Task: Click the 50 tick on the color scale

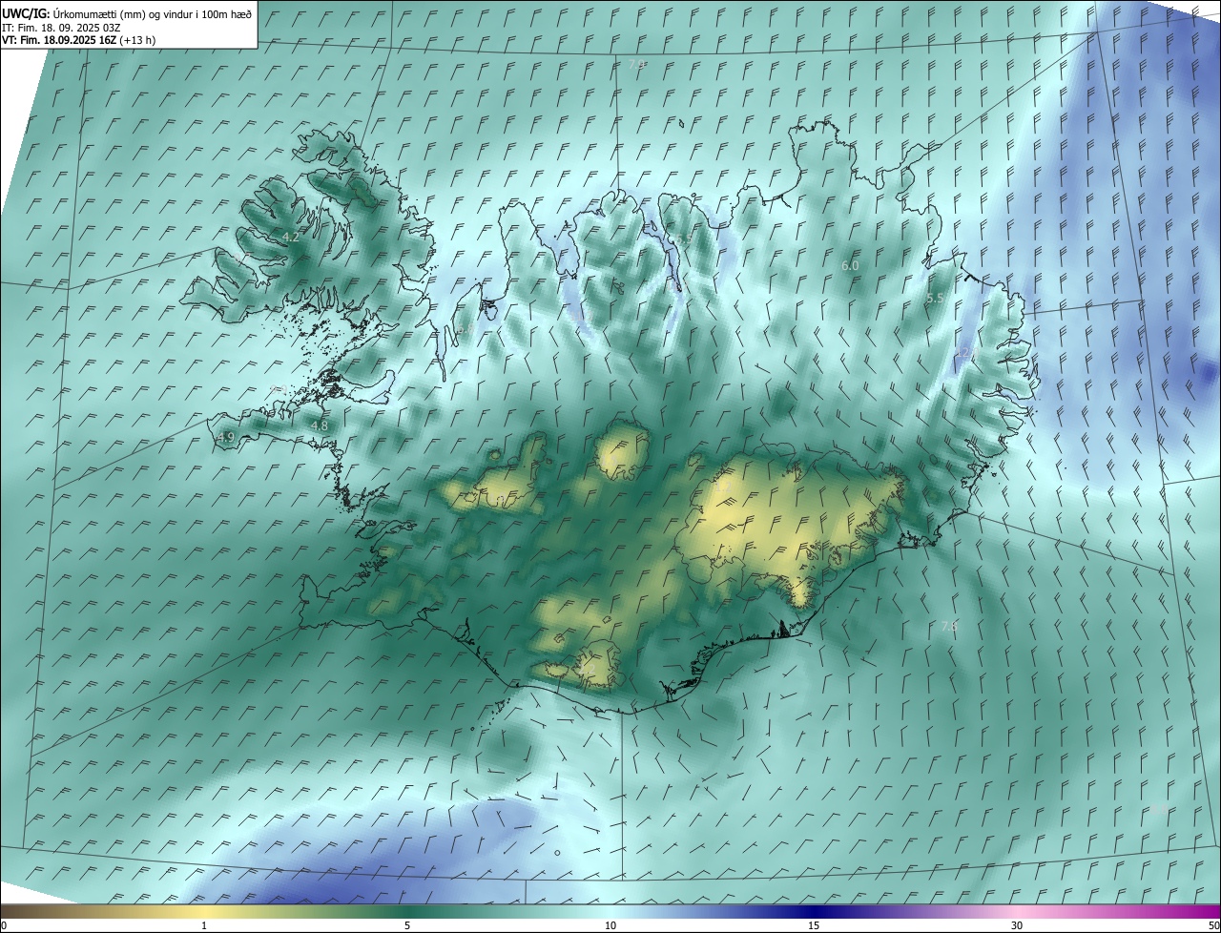Action: (x=1213, y=925)
